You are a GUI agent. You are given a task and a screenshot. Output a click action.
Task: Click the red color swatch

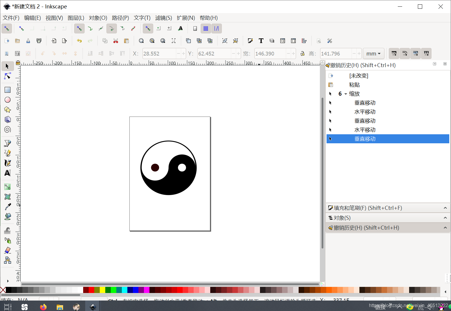click(x=91, y=290)
